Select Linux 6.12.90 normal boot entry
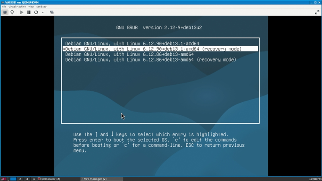The width and height of the screenshot is (322, 181). pos(132,44)
